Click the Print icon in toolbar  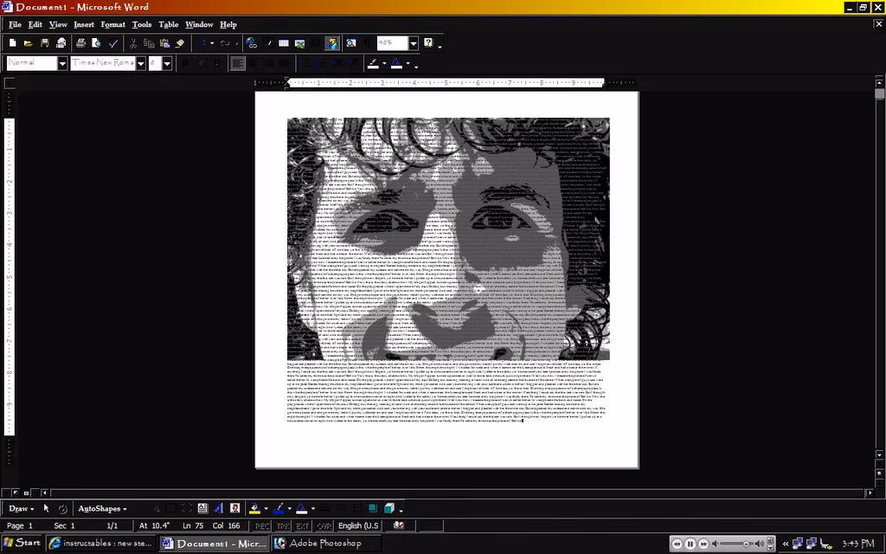(80, 43)
